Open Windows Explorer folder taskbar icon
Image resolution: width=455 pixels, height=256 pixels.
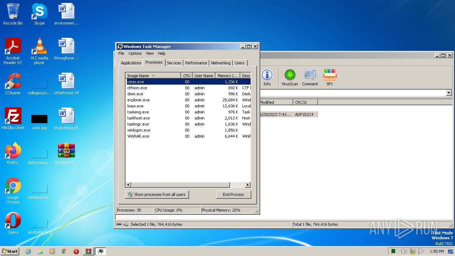(40, 251)
